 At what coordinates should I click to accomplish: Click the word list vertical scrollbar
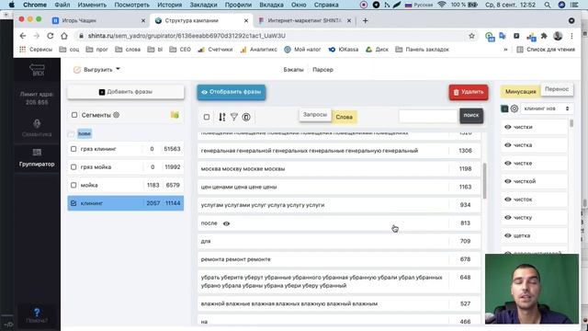tap(484, 181)
